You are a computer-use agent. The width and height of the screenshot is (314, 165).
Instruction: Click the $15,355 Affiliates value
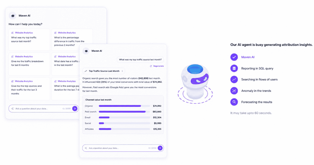click(157, 129)
